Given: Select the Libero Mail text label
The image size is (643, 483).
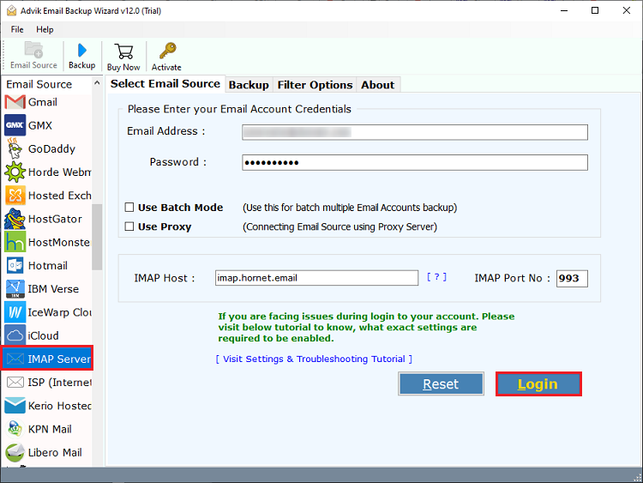Looking at the screenshot, I should (55, 453).
